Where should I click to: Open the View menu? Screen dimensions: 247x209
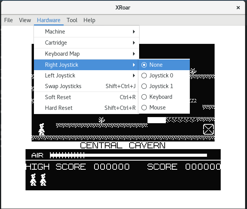pos(25,20)
